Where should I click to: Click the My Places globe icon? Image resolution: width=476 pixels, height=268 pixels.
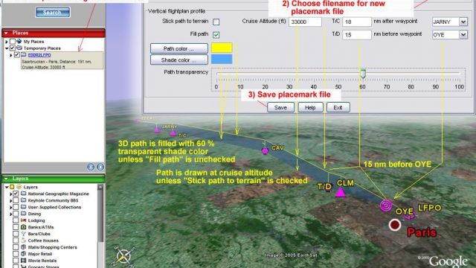point(19,41)
